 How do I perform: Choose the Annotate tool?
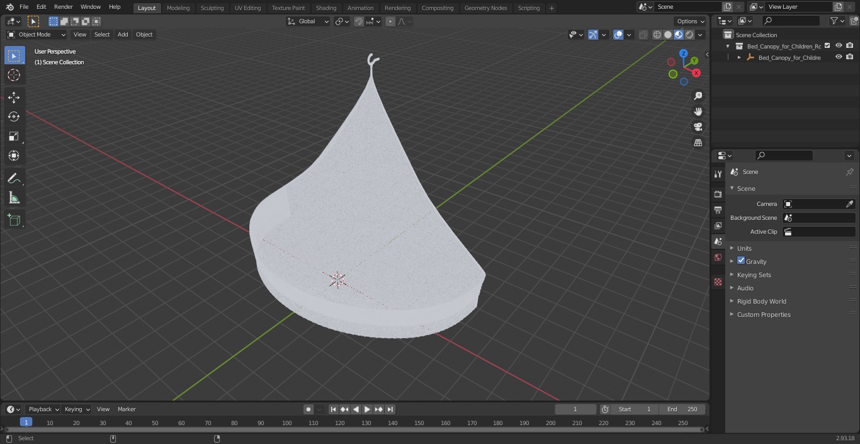[x=14, y=178]
